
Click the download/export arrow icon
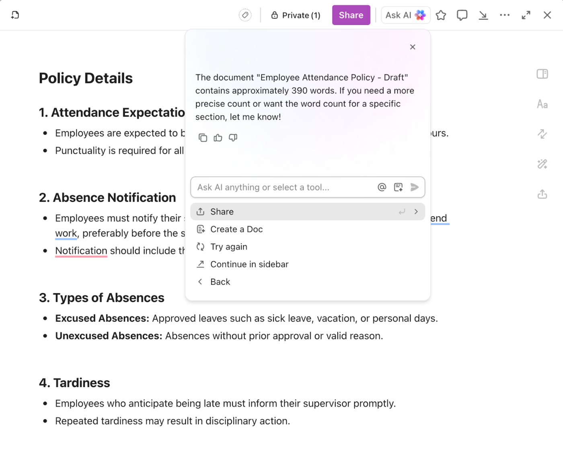[x=483, y=15]
